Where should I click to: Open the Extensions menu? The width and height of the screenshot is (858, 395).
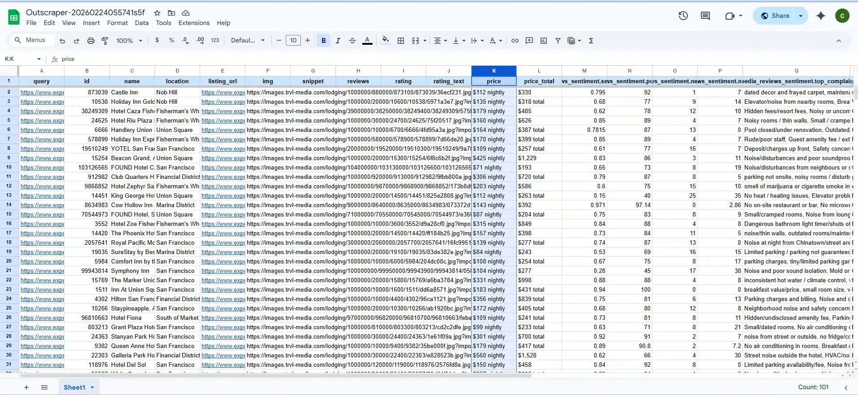(193, 23)
